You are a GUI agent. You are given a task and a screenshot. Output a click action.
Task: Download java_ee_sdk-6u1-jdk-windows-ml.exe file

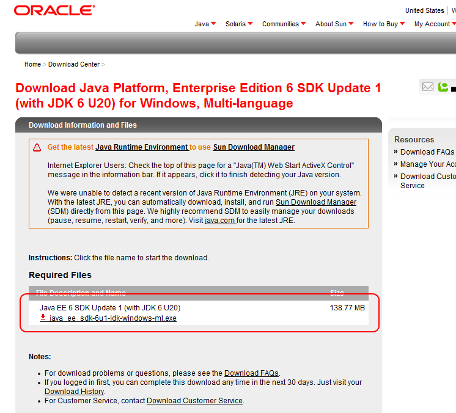tap(113, 318)
